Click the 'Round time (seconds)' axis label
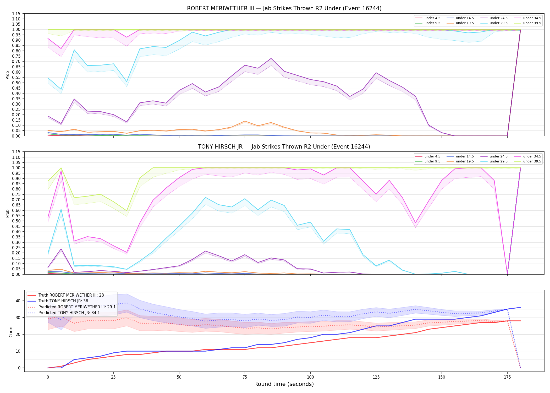The width and height of the screenshot is (550, 393). tap(284, 384)
